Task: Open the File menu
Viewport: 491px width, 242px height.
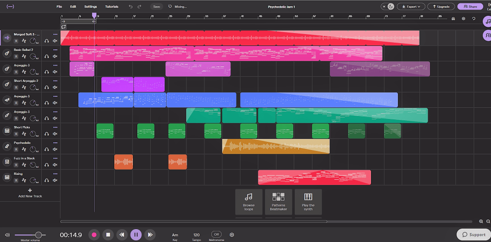Action: point(59,7)
